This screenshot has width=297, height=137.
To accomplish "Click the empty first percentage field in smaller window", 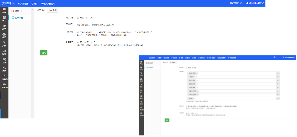I will (237, 73).
